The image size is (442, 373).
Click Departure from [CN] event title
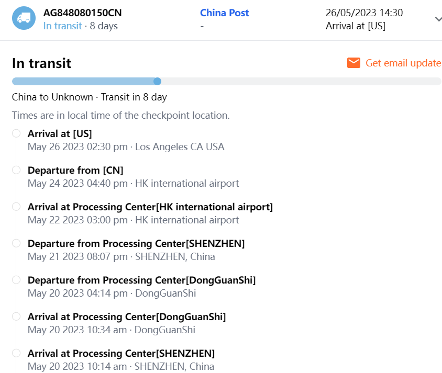click(75, 170)
